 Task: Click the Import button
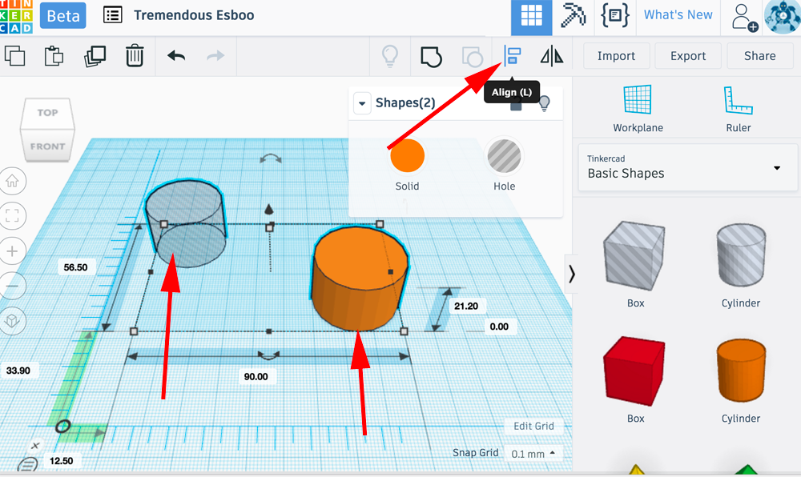click(x=616, y=55)
